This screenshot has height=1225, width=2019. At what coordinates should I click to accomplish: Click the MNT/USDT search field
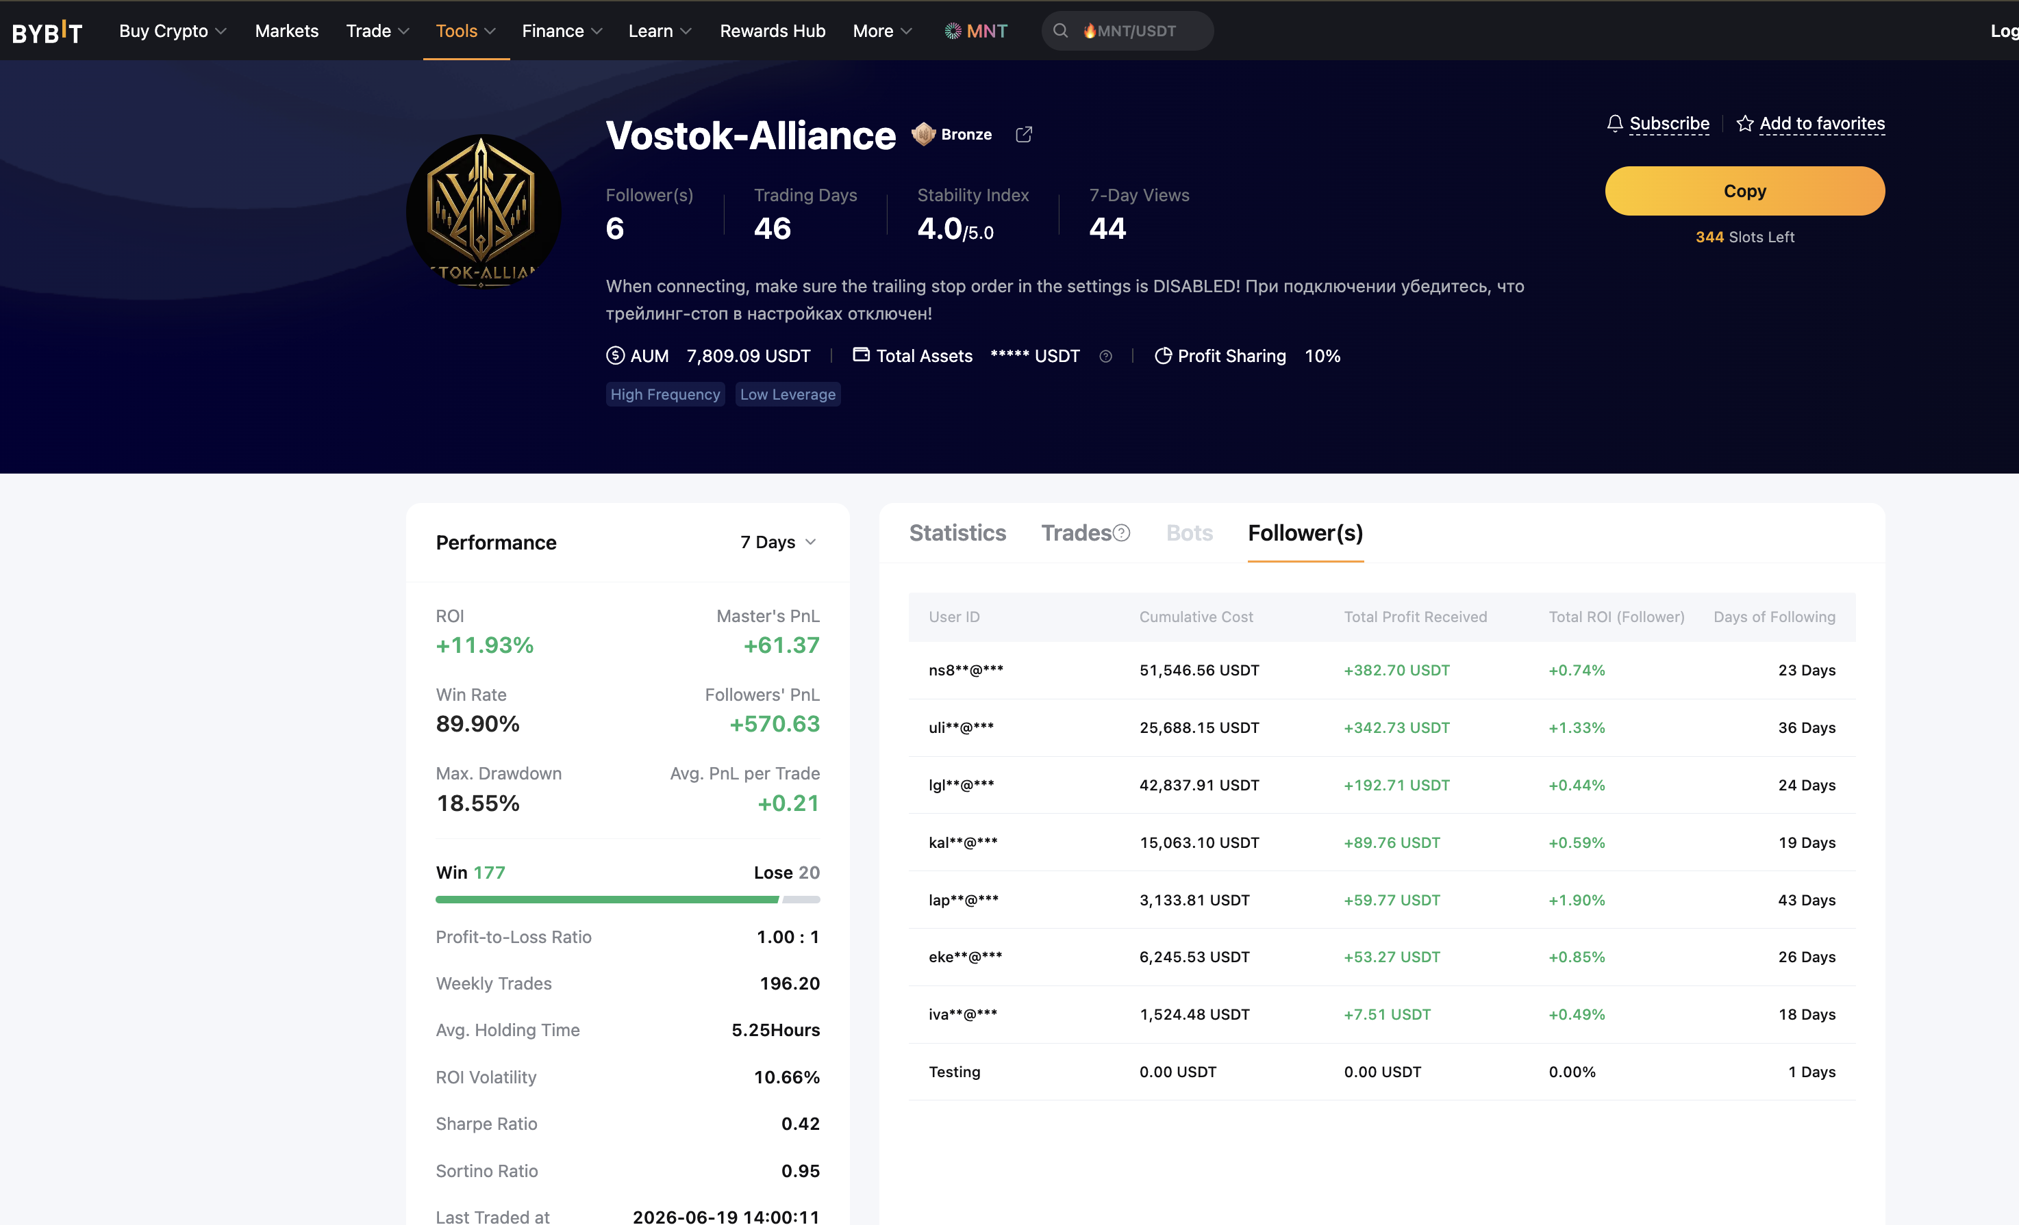(1127, 31)
